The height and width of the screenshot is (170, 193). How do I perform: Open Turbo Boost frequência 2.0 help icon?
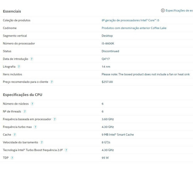coord(66,150)
